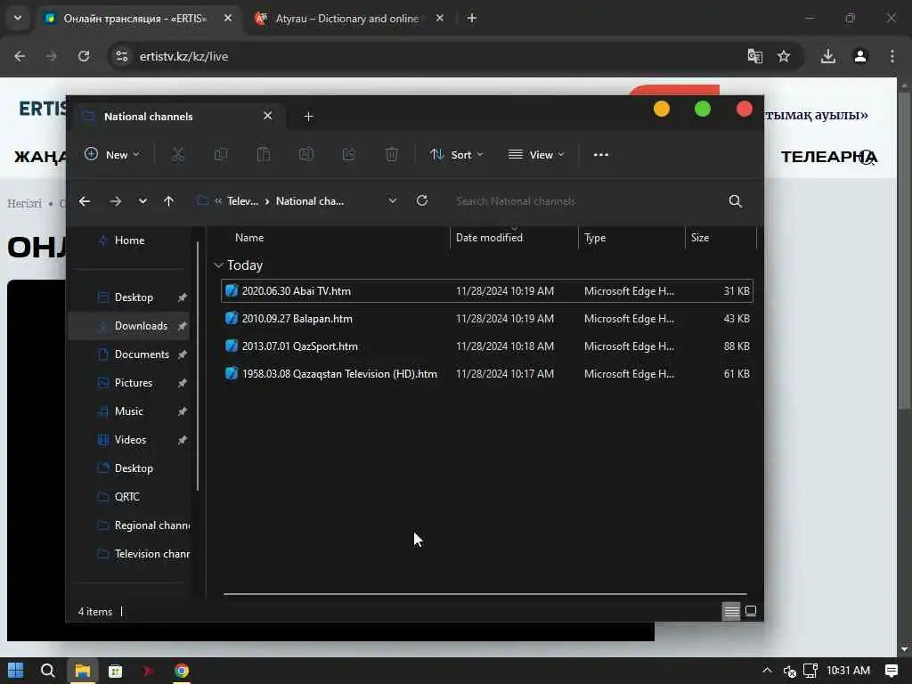The height and width of the screenshot is (684, 912).
Task: Reload the ertistv.kz page
Action: click(84, 56)
